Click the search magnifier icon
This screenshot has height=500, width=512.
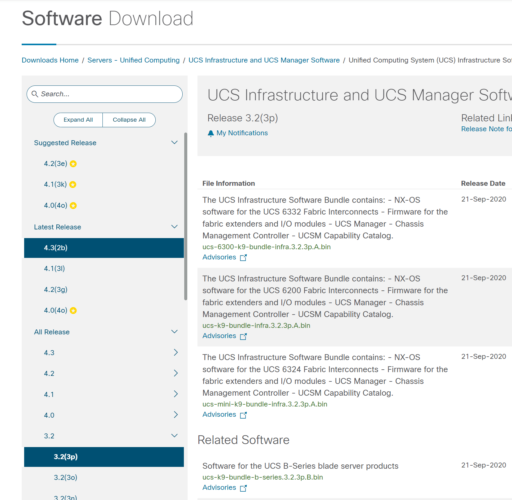(x=35, y=94)
